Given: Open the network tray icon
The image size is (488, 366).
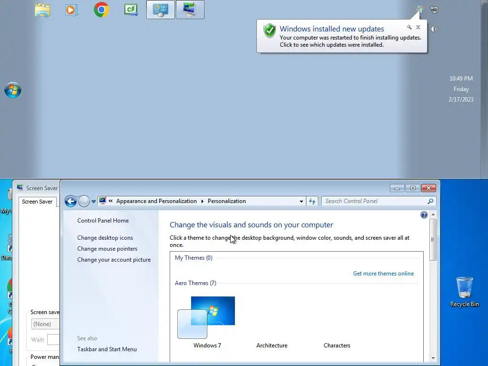Looking at the screenshot, I should (434, 10).
